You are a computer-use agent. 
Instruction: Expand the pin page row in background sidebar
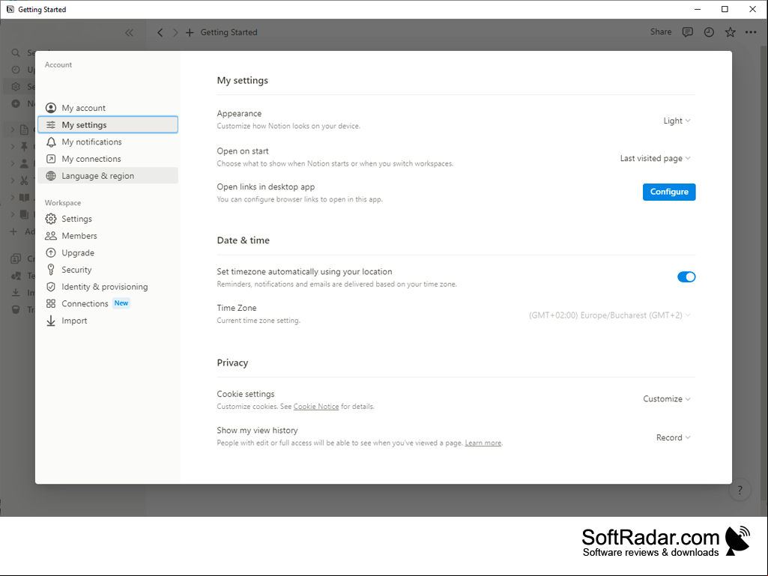13,147
